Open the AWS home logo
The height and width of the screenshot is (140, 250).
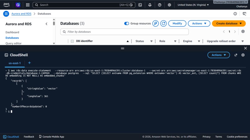[x=7, y=5]
